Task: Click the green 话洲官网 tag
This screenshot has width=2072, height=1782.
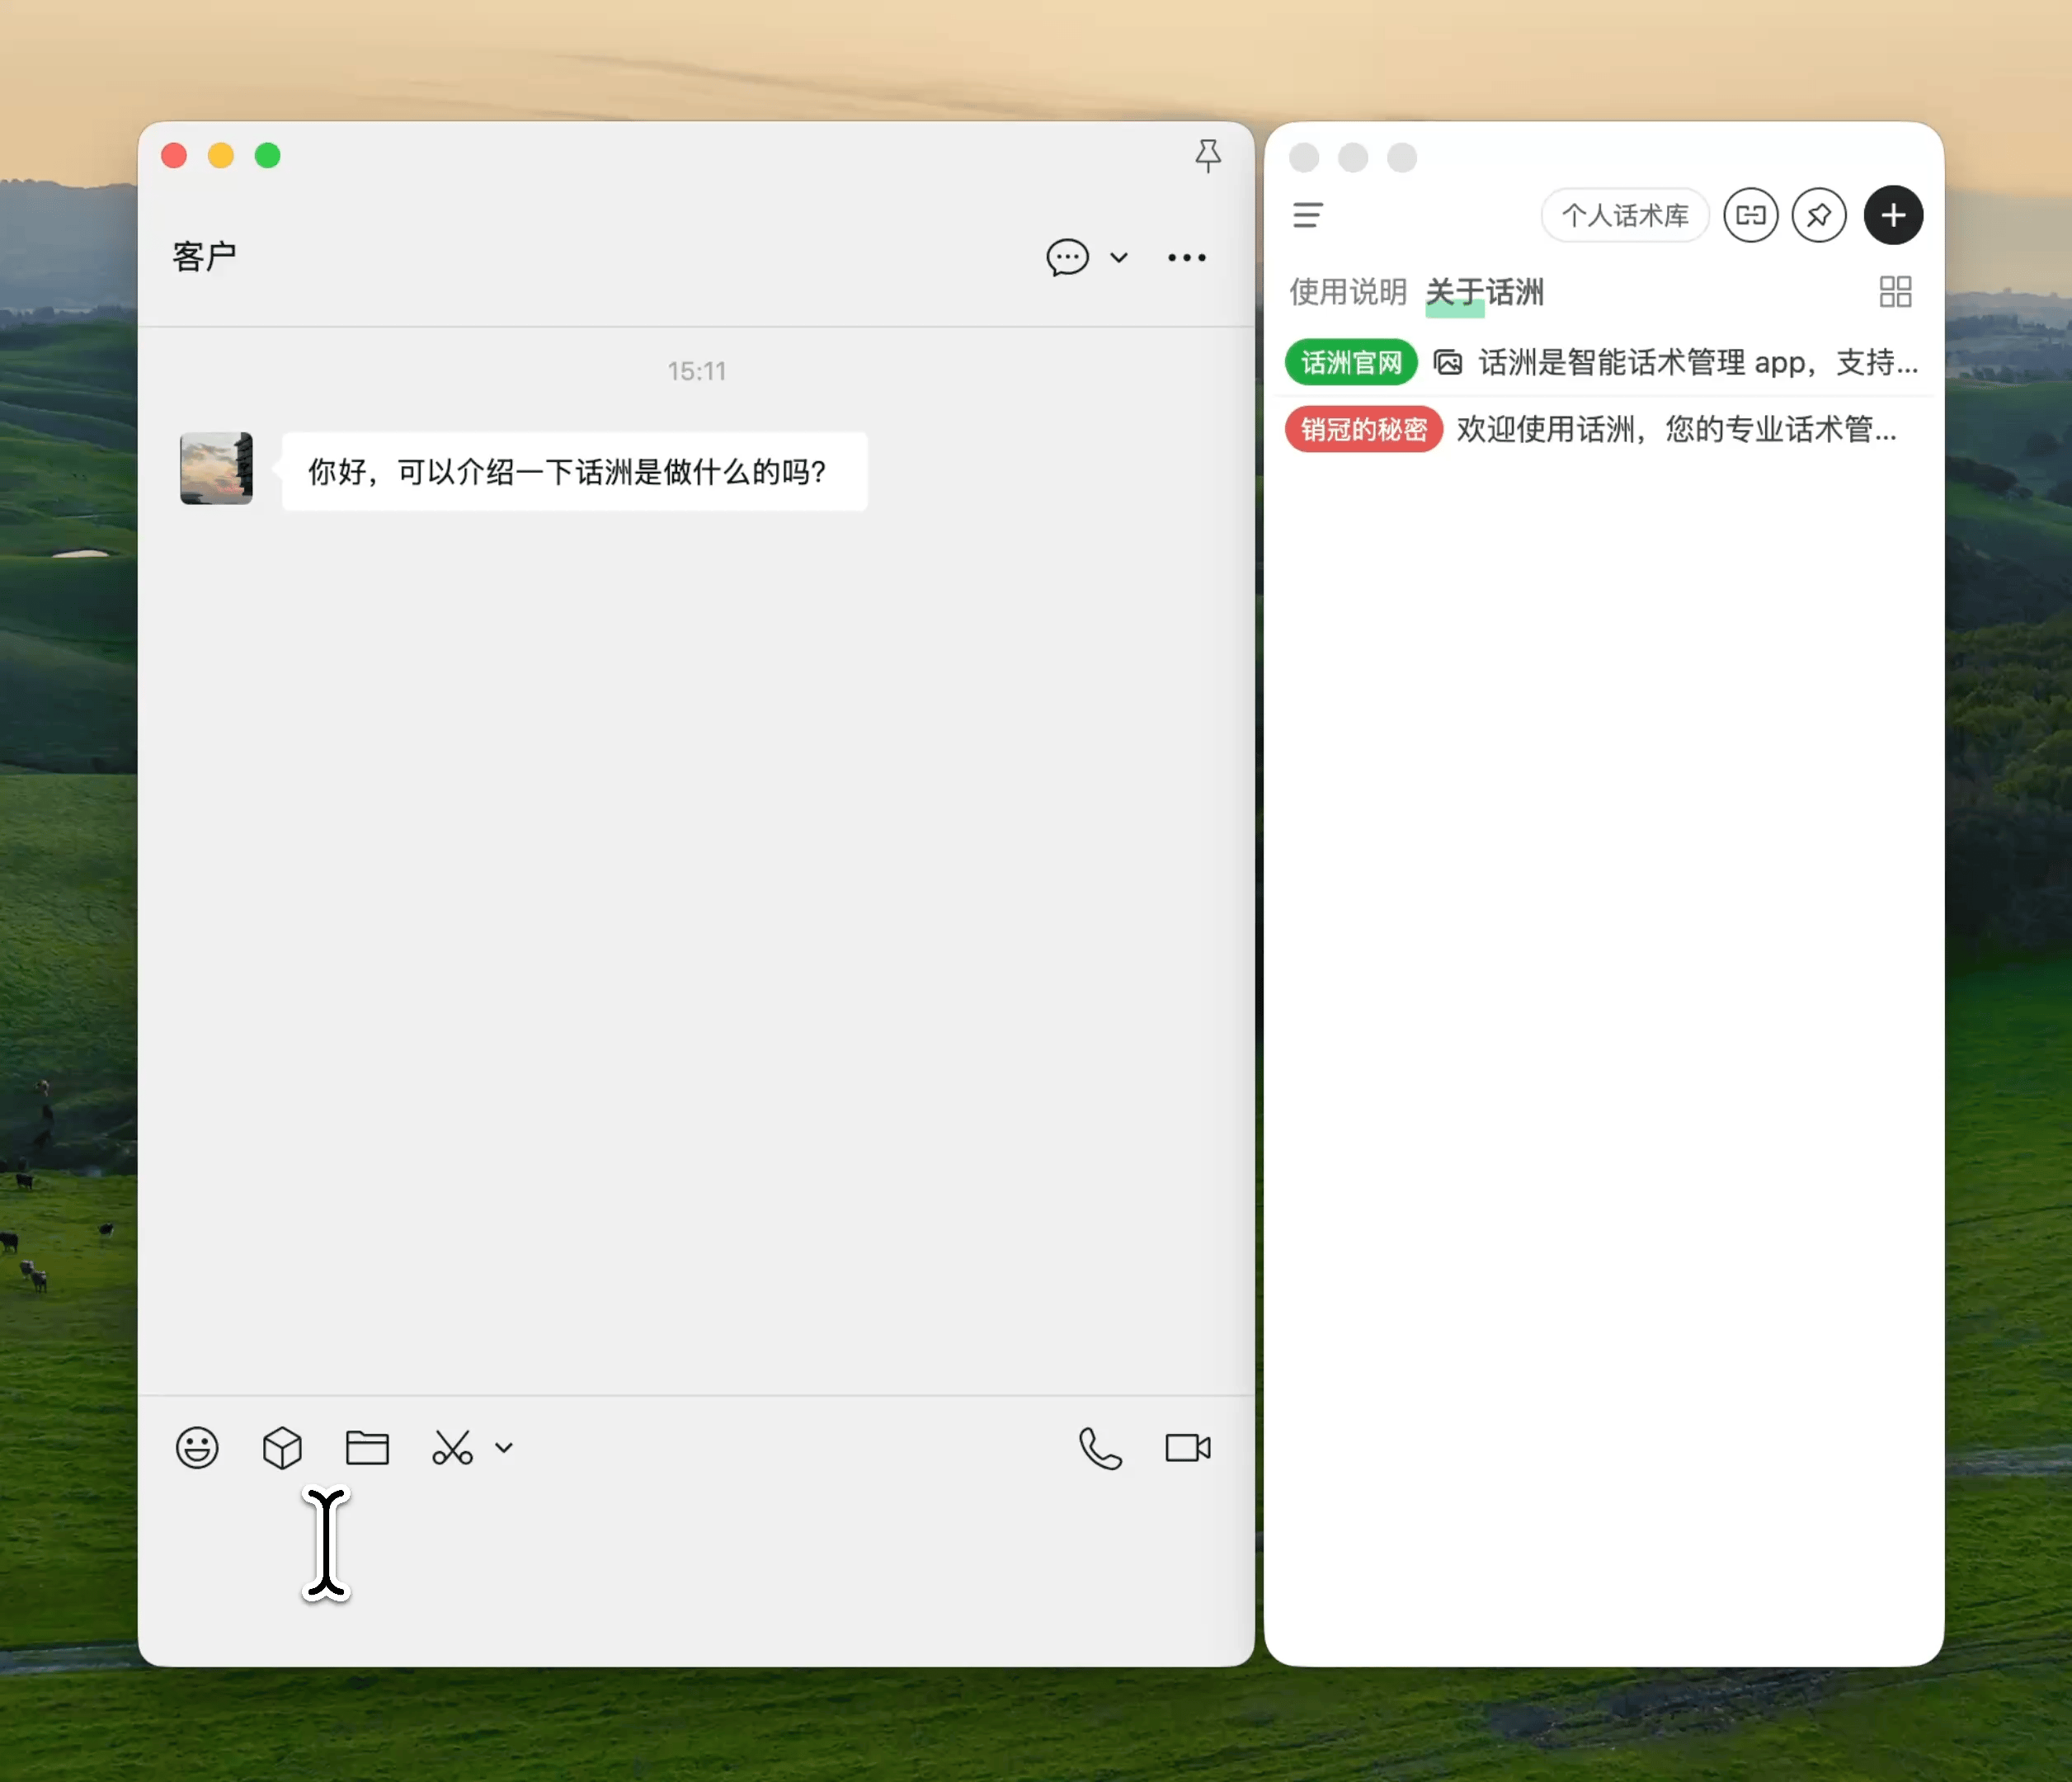Action: click(1351, 362)
